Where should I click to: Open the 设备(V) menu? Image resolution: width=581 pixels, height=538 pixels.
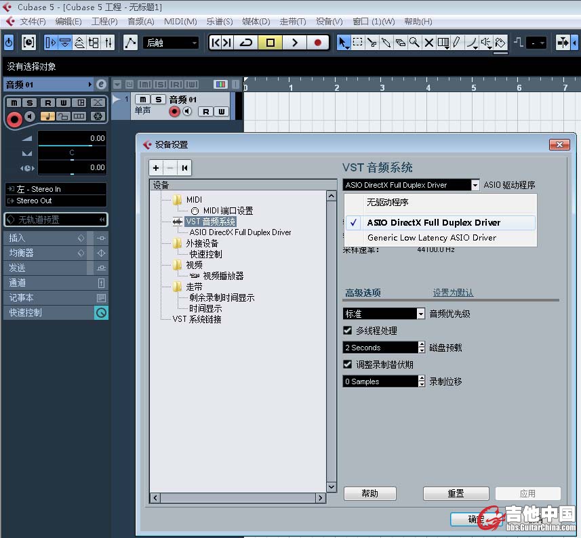pyautogui.click(x=329, y=22)
